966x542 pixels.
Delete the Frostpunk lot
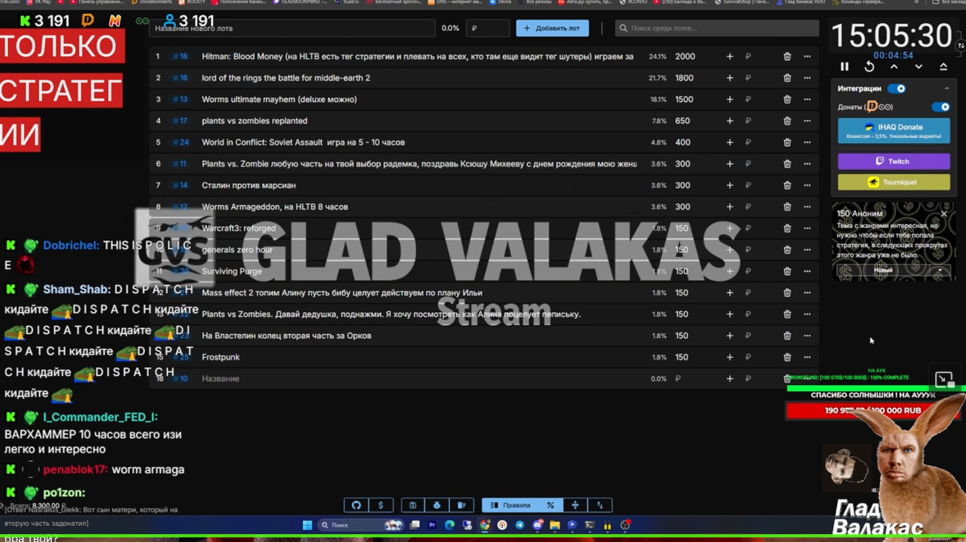tap(787, 357)
